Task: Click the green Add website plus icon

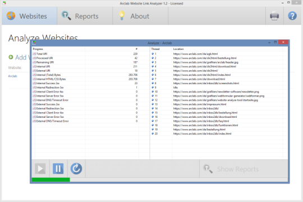Action: pyautogui.click(x=11, y=57)
